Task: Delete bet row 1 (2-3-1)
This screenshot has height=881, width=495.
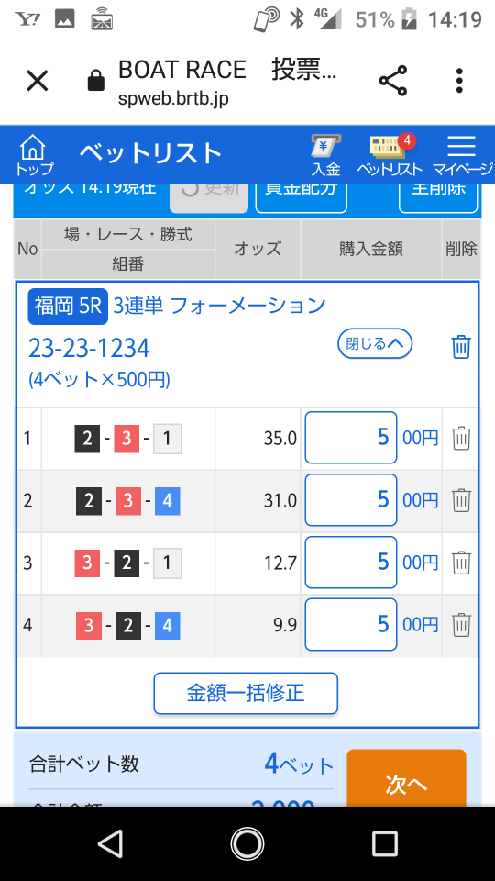Action: click(x=461, y=438)
